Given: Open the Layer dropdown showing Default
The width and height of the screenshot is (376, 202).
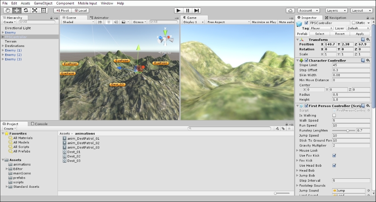Looking at the screenshot, I should (358, 28).
